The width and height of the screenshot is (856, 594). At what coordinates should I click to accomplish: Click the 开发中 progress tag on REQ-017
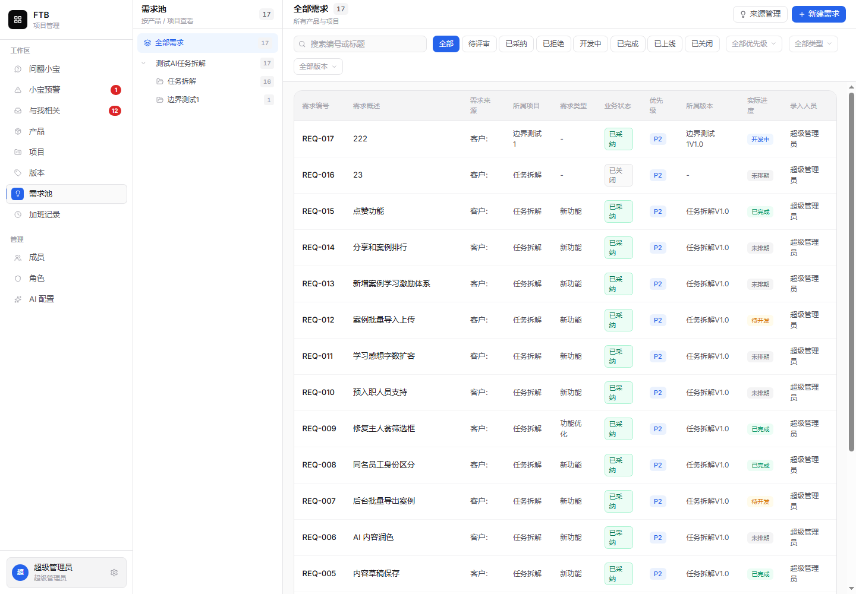[760, 140]
